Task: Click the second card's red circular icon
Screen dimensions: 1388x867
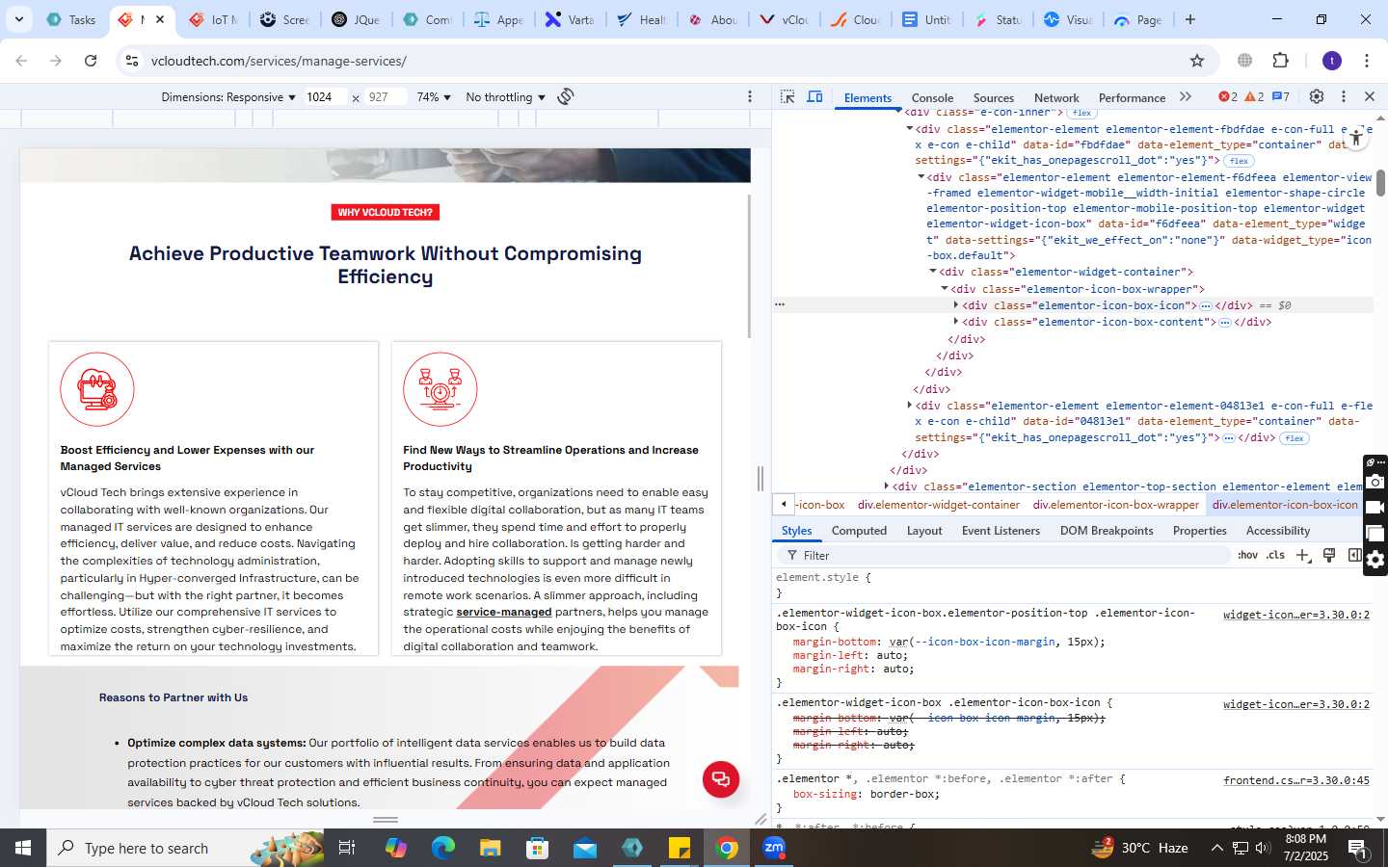Action: tap(440, 389)
